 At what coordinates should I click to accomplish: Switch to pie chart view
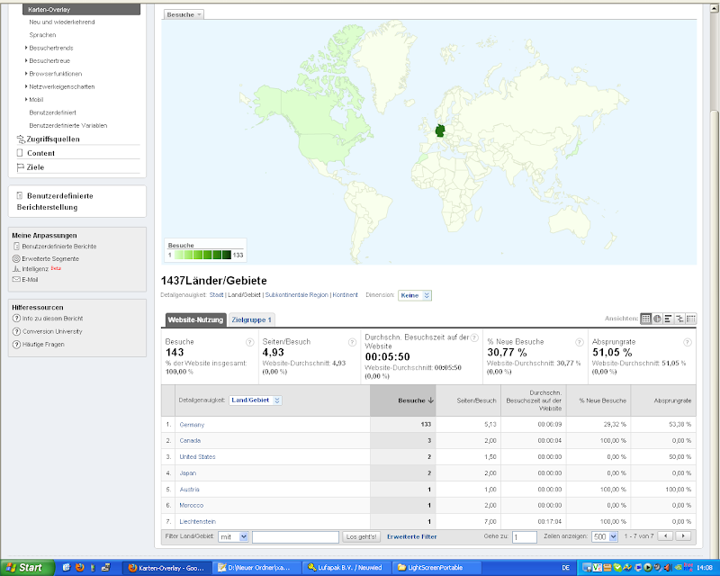pyautogui.click(x=657, y=319)
